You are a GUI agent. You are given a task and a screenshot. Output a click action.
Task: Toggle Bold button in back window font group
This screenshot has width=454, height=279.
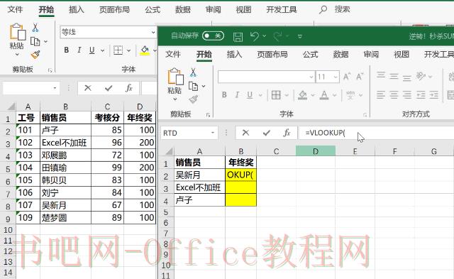click(66, 50)
